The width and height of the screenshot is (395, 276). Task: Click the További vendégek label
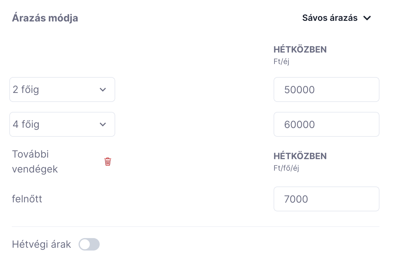(x=35, y=162)
